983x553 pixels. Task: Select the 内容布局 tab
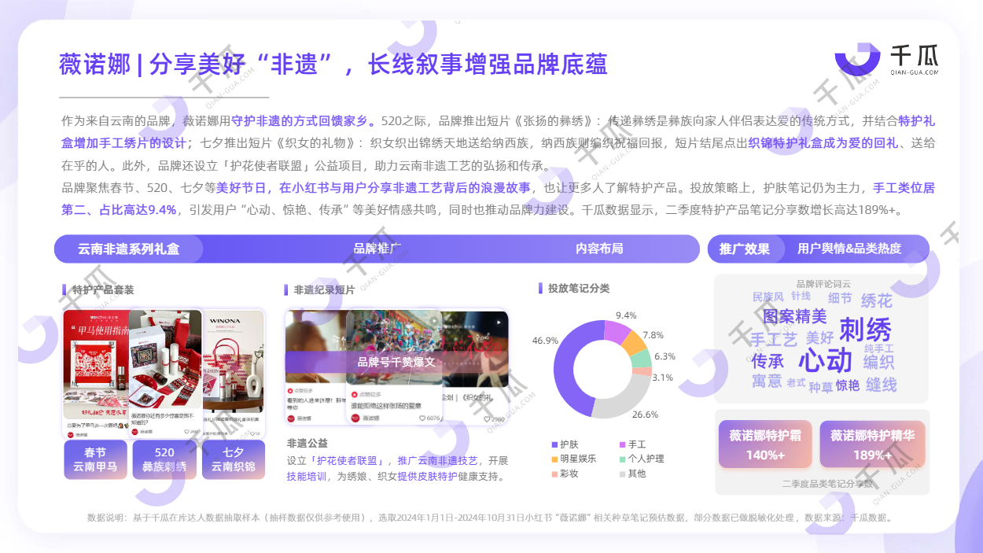tap(599, 249)
